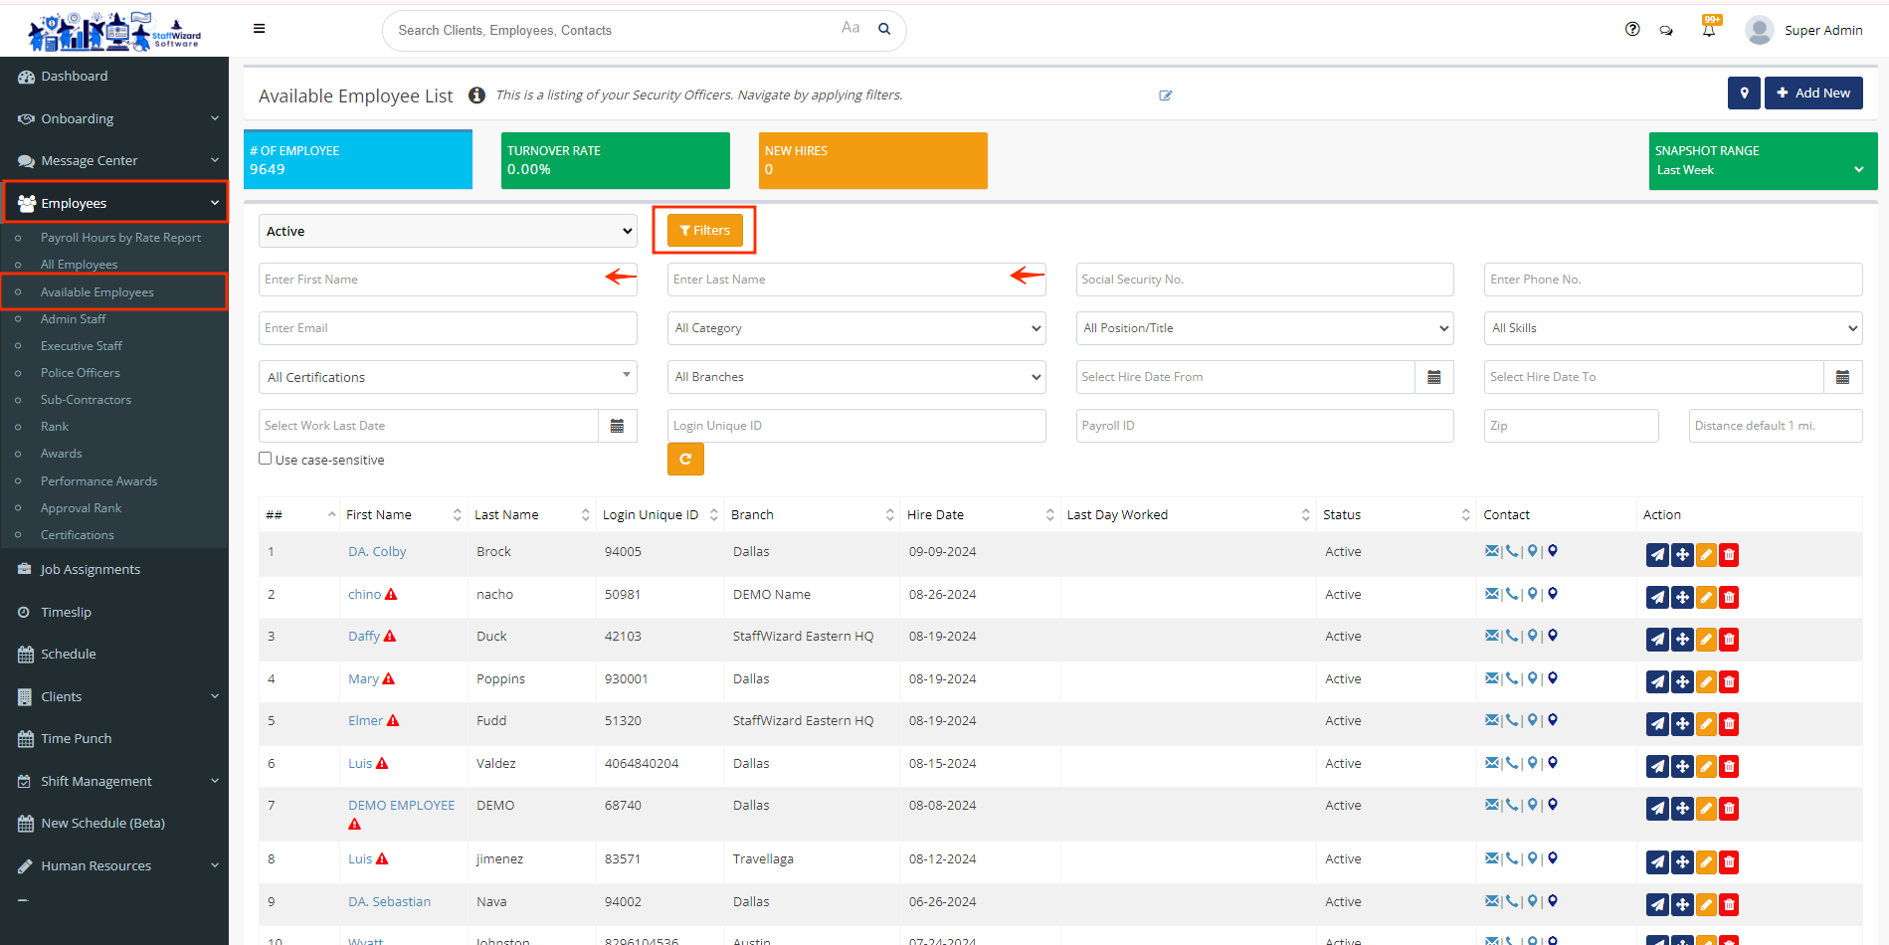Open the chat messages icon in header

coord(1666,30)
